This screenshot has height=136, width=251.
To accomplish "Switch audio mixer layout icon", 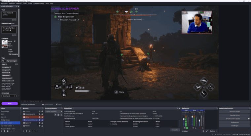I will coord(203,131).
